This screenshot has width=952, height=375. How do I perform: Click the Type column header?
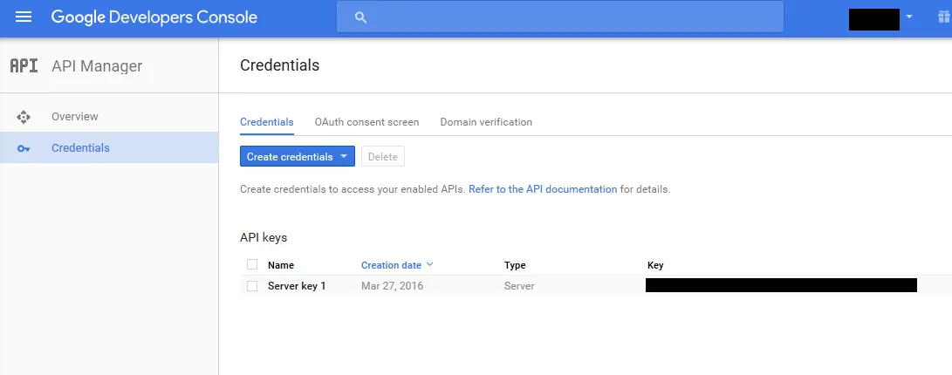coord(515,265)
